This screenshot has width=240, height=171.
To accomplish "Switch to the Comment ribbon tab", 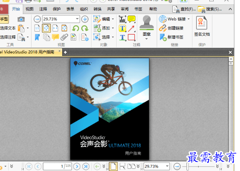I will coord(43,9).
